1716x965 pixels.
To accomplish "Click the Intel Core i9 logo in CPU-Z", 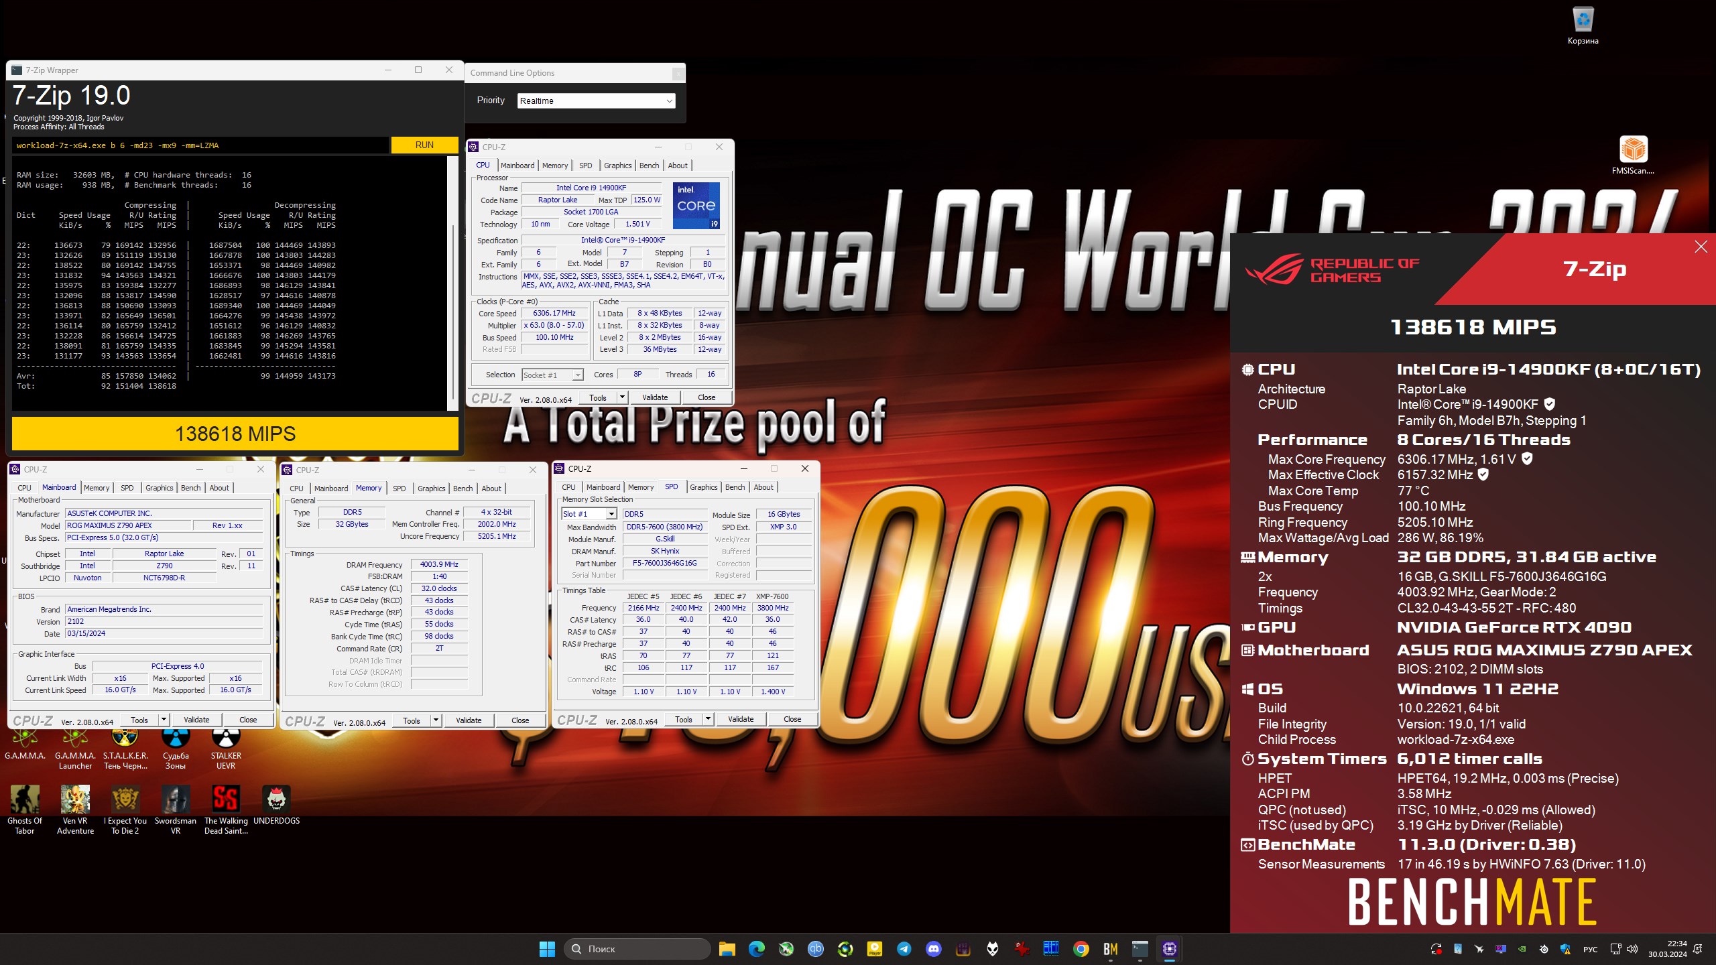I will coord(696,205).
